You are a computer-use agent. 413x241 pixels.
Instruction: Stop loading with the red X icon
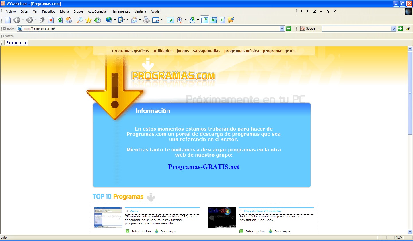pos(51,20)
